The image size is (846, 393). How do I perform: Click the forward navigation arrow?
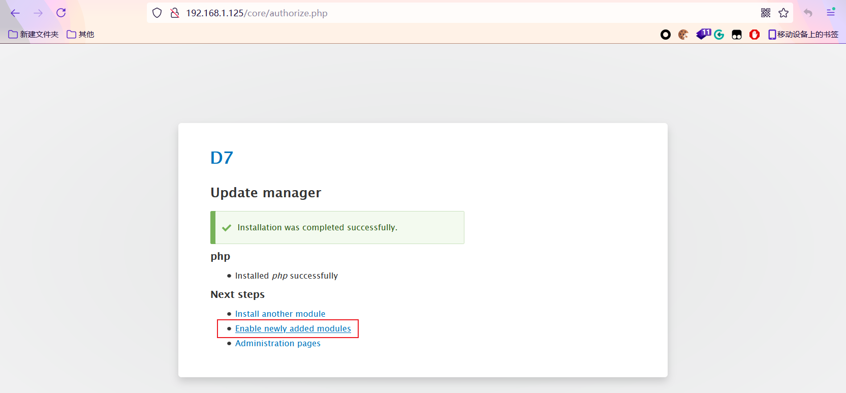tap(38, 13)
